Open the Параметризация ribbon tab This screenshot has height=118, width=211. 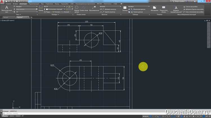coord(34,4)
